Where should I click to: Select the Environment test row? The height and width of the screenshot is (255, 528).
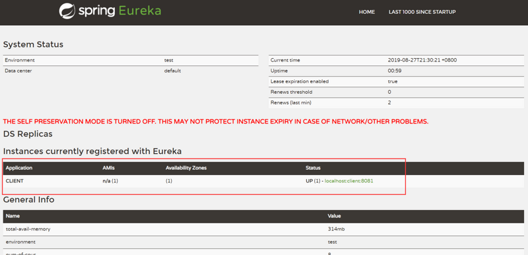point(131,60)
